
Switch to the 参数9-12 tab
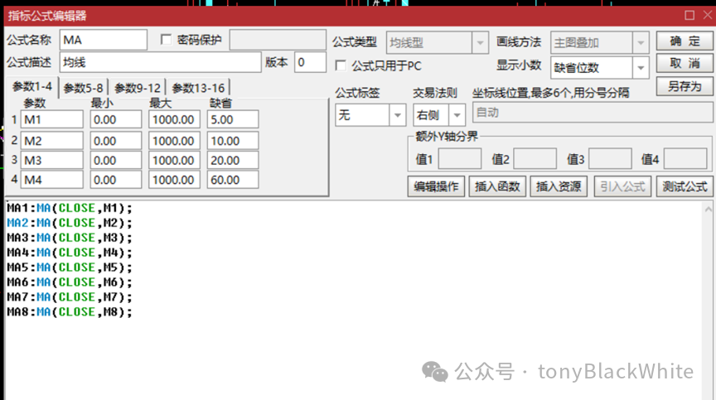coord(138,88)
